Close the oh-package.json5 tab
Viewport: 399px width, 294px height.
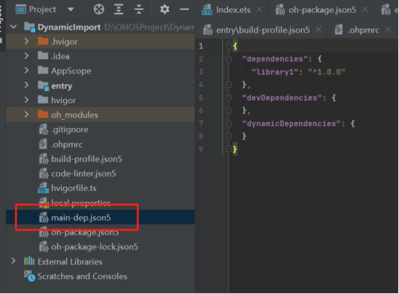(x=365, y=10)
